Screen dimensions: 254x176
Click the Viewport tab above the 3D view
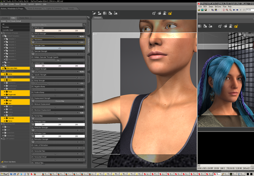[97, 17]
